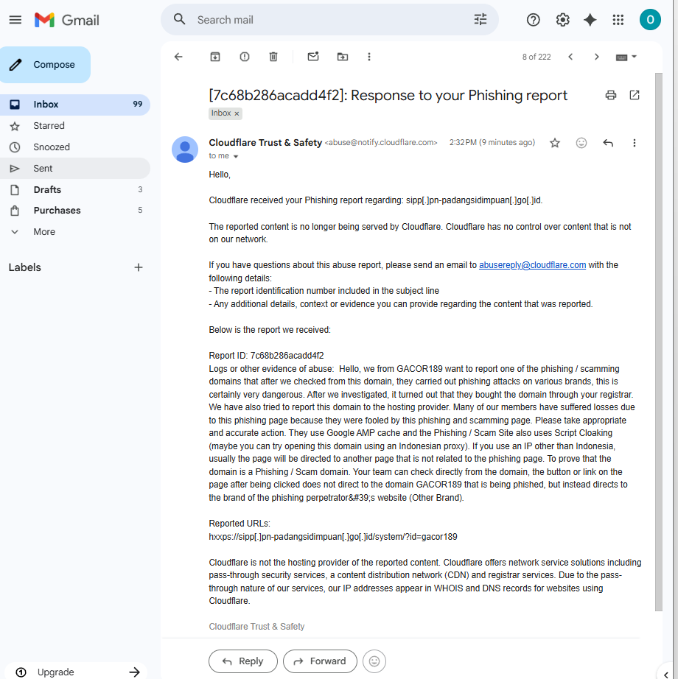Print the whole conversation
678x679 pixels.
pyautogui.click(x=611, y=95)
